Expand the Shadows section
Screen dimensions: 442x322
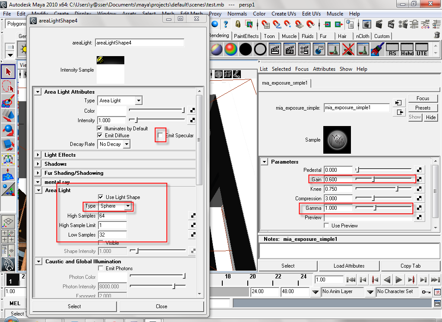pos(38,164)
